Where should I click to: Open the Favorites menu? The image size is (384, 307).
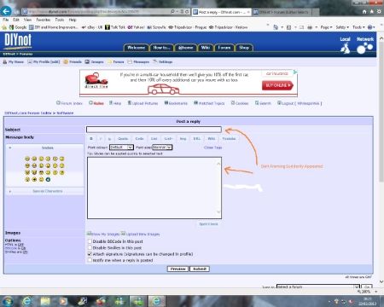click(43, 20)
